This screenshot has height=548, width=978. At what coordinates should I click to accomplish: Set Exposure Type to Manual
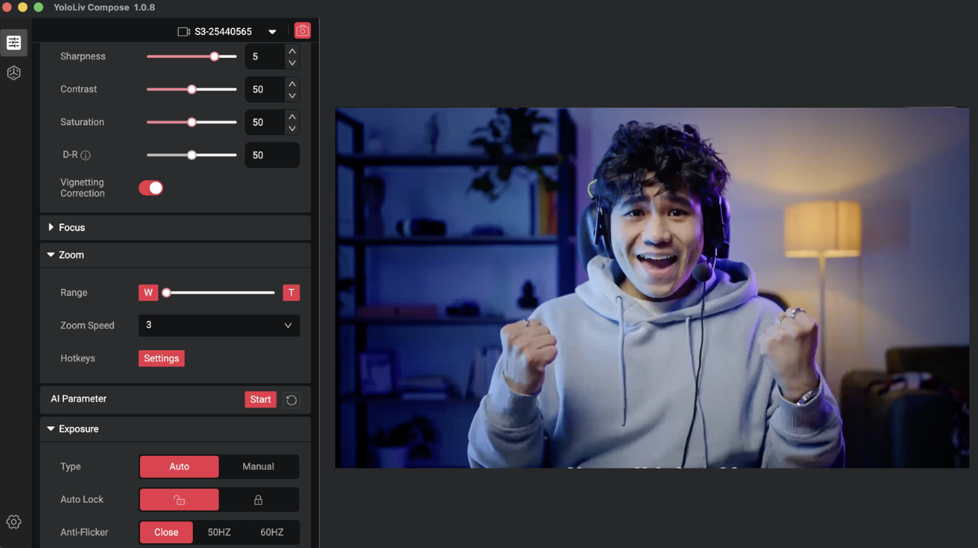[258, 467]
